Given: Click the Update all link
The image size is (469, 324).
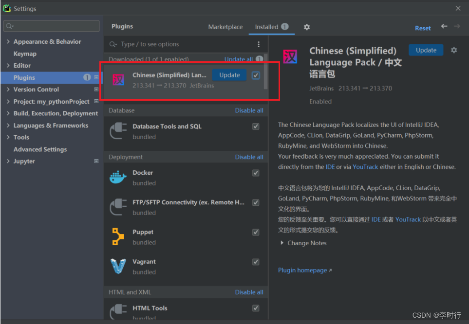Looking at the screenshot, I should coord(238,59).
